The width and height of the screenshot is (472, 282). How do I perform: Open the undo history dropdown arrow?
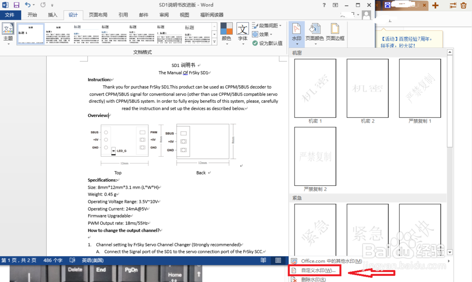click(34, 5)
